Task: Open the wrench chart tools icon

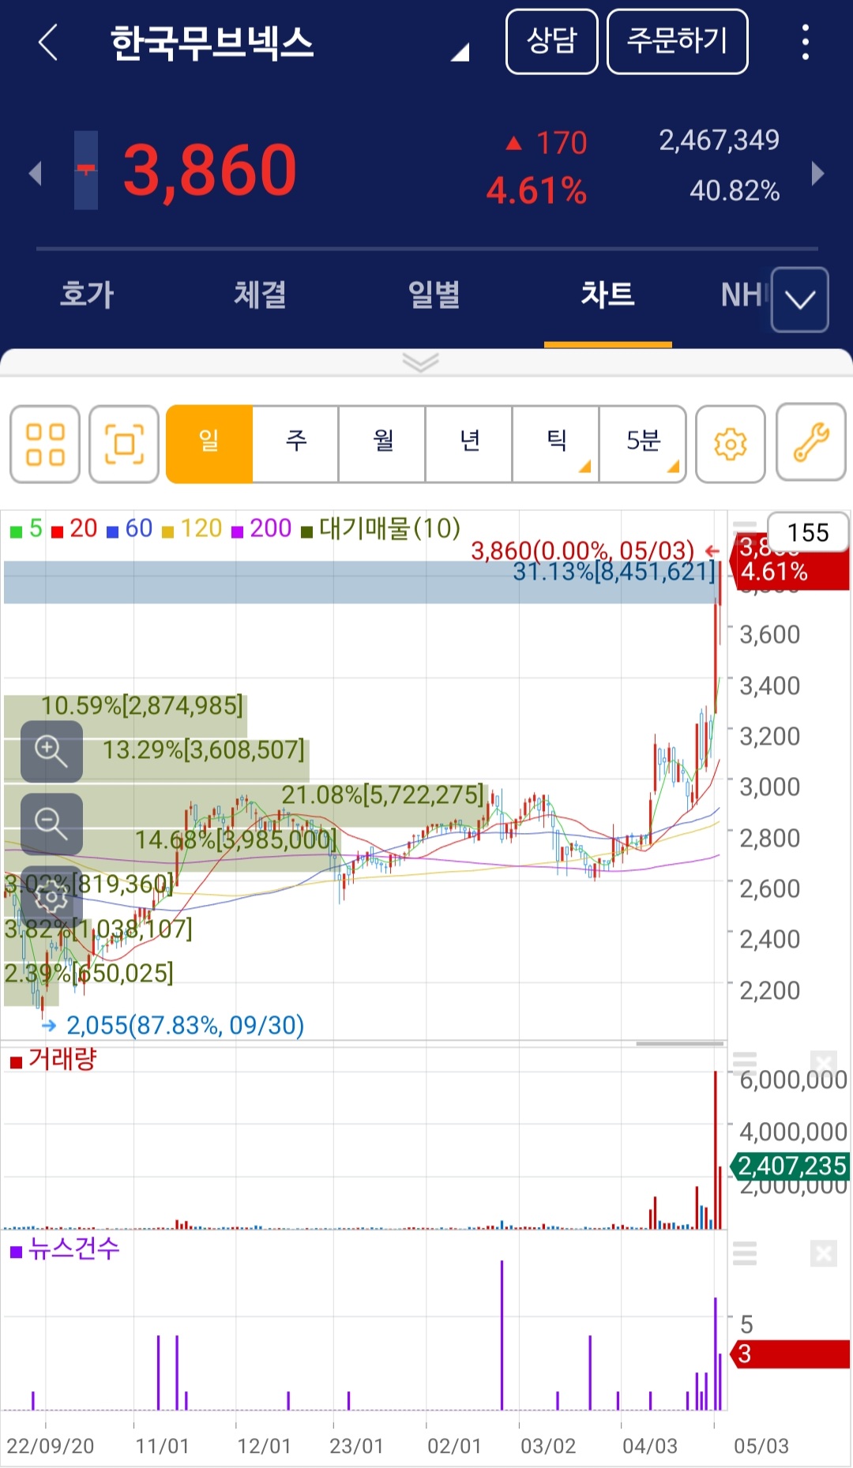Action: click(811, 442)
